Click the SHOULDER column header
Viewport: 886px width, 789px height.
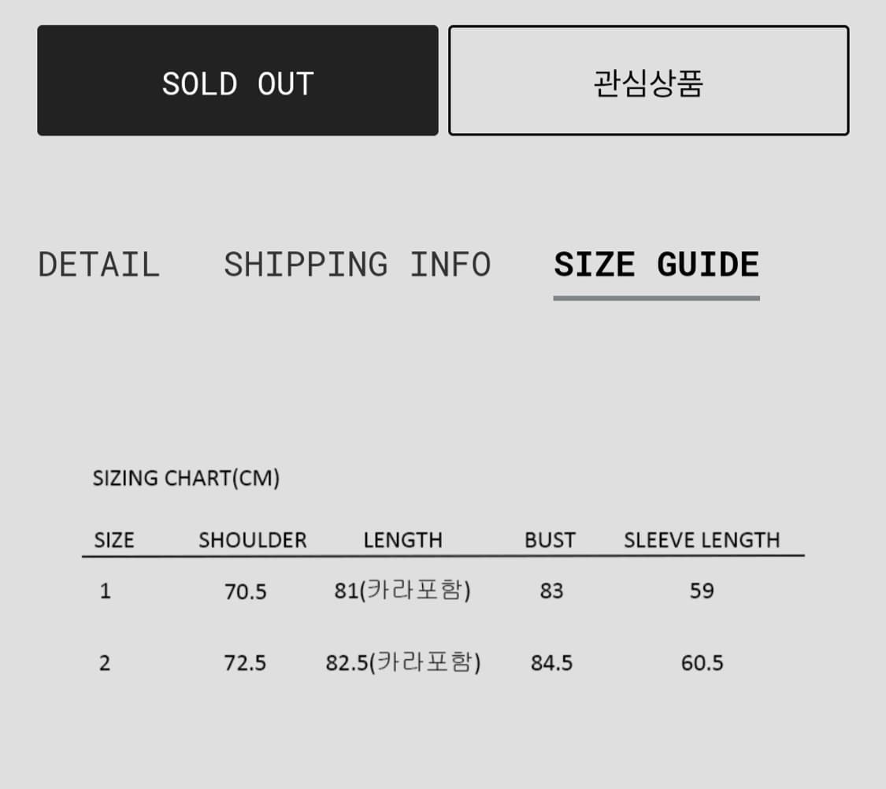(253, 540)
